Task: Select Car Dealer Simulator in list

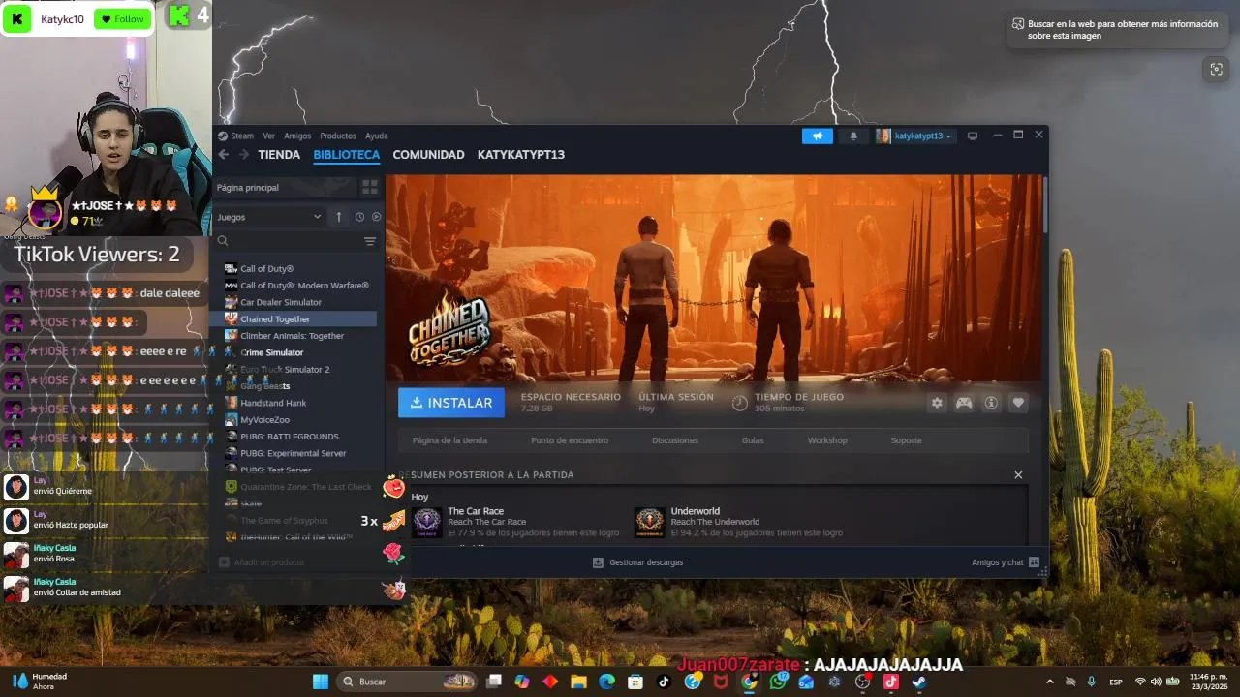Action: tap(281, 302)
